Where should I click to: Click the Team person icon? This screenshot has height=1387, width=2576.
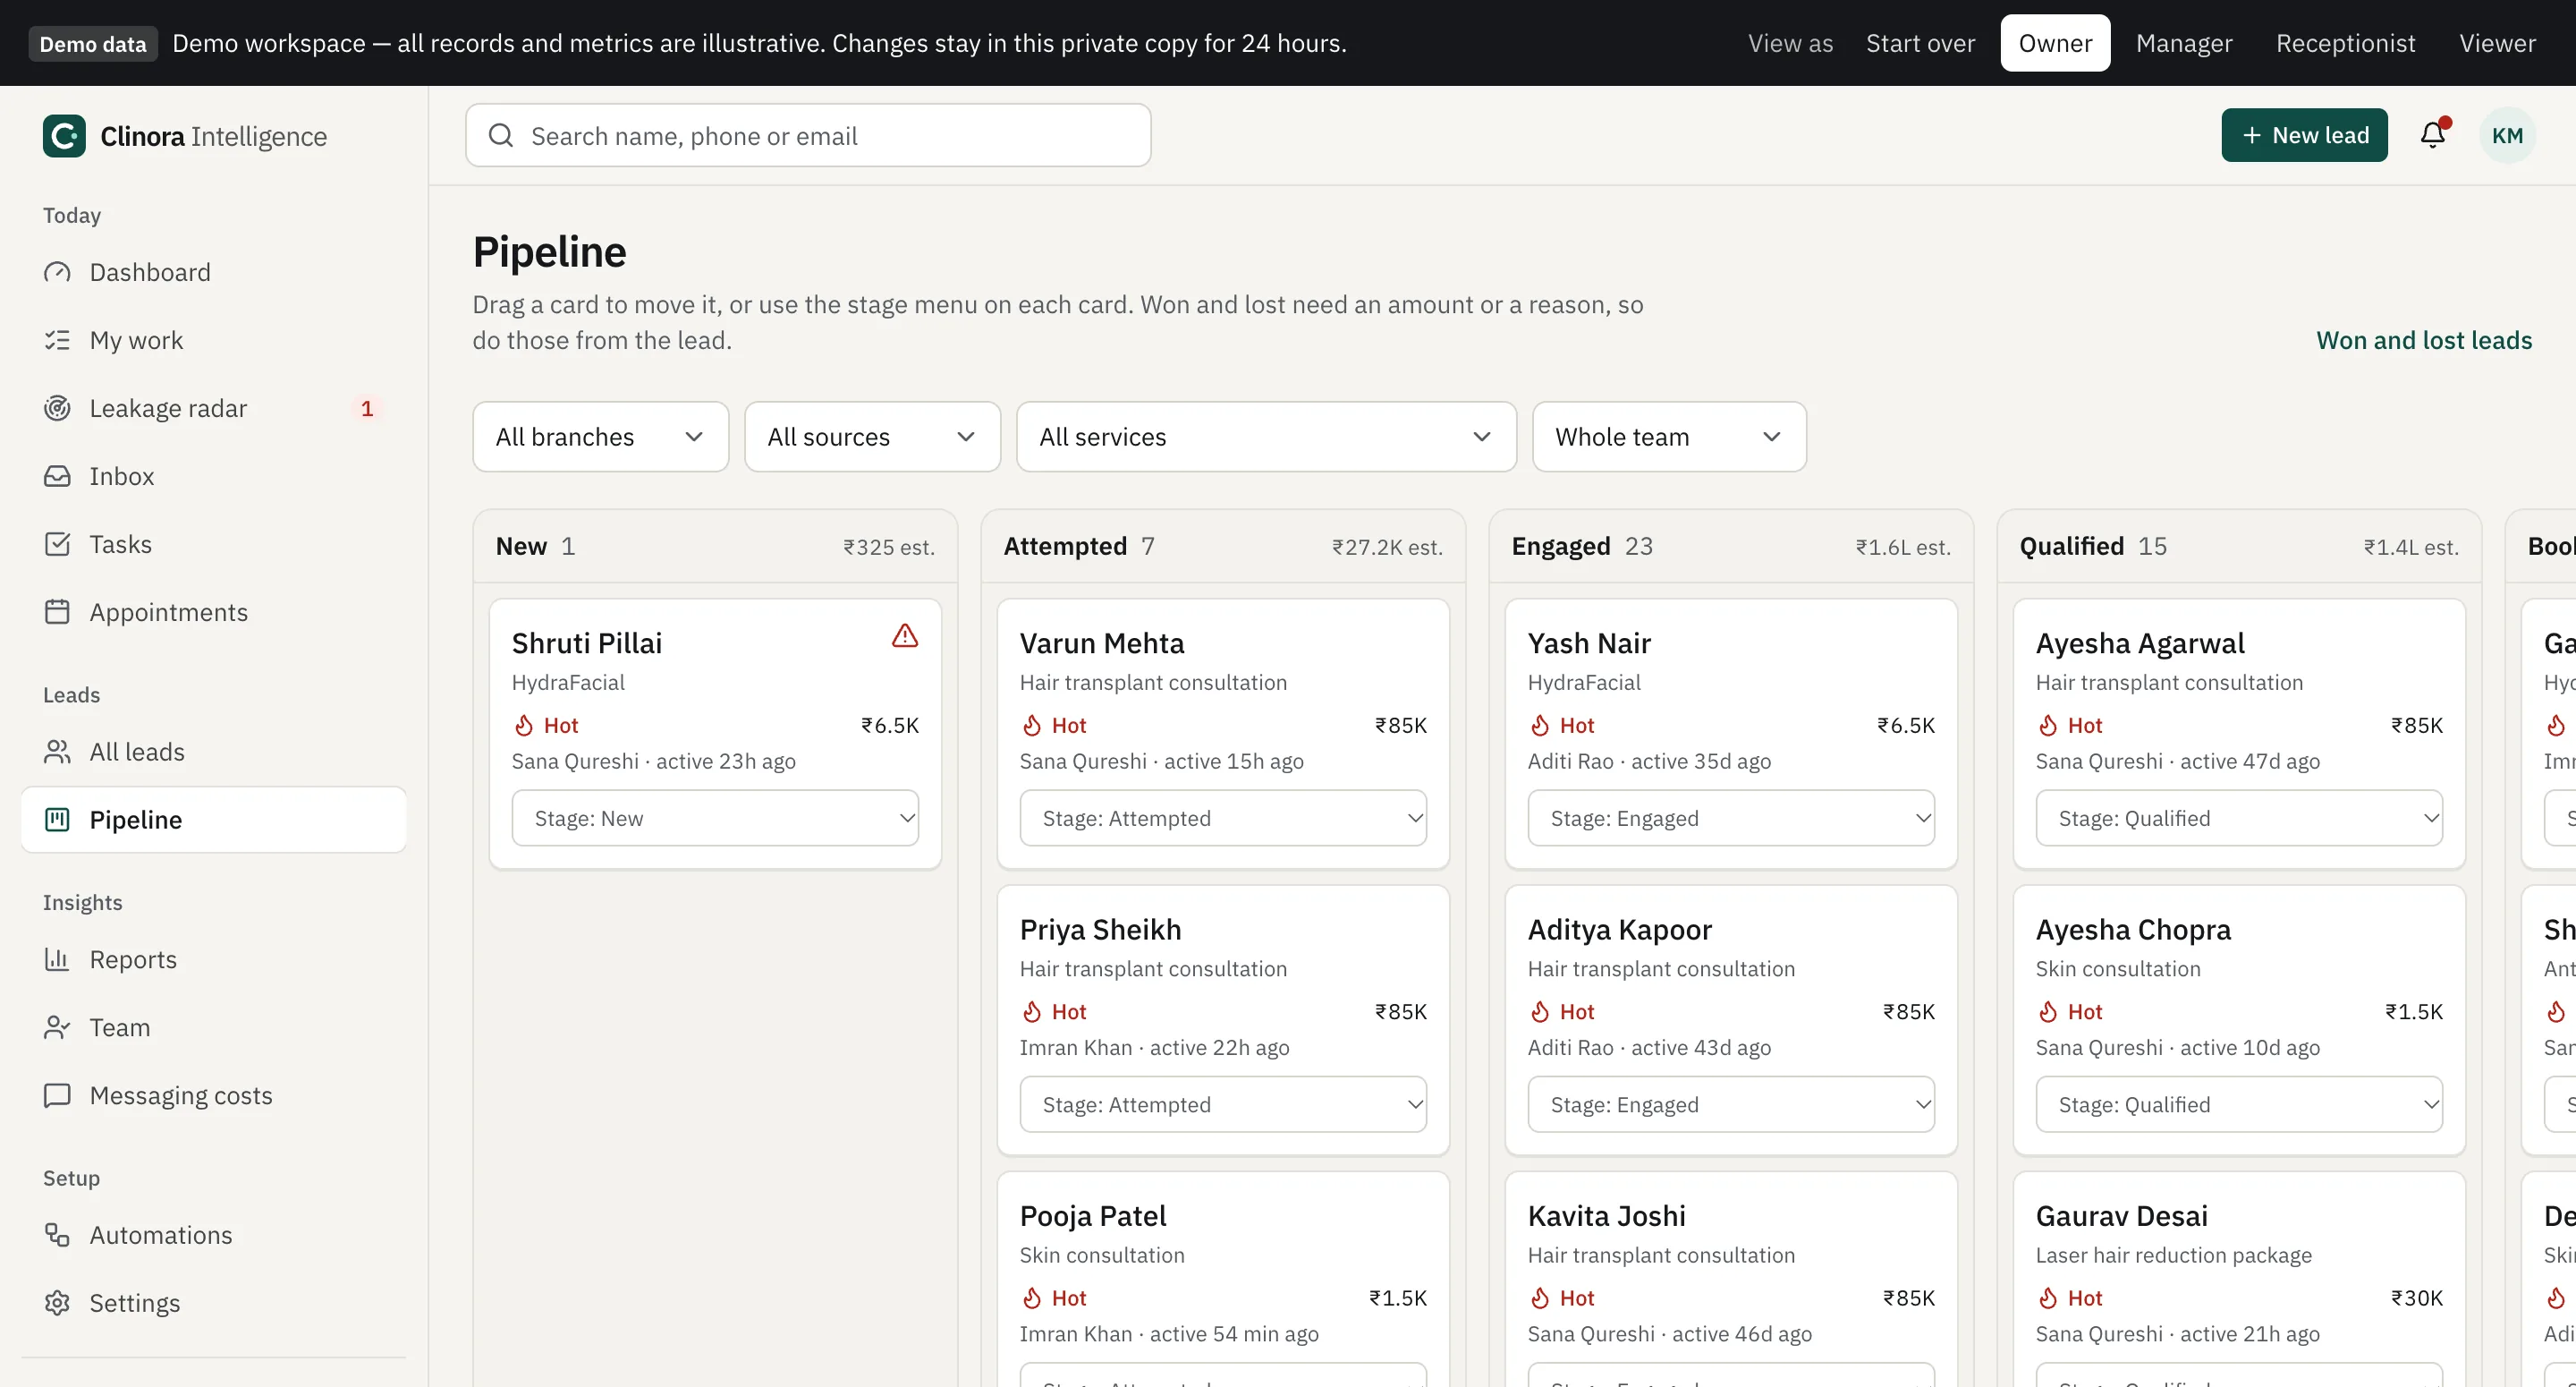[x=57, y=1028]
